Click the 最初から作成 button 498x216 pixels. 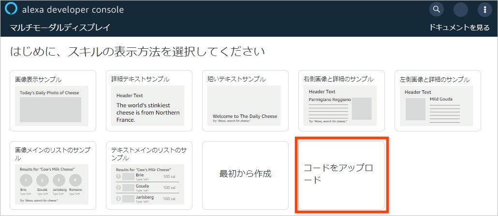pos(245,174)
